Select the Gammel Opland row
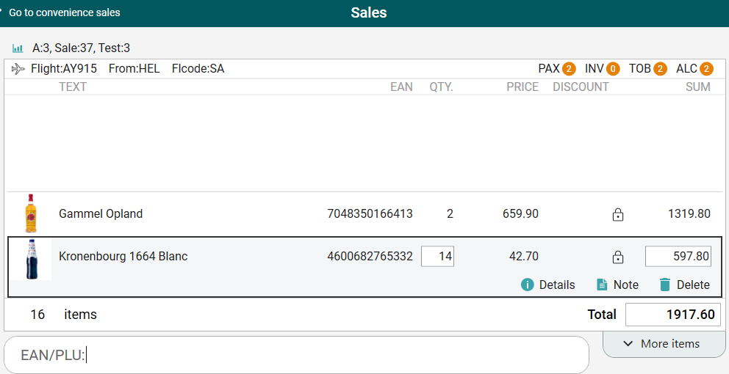Screen dimensions: 729x374 [x=220, y=214]
